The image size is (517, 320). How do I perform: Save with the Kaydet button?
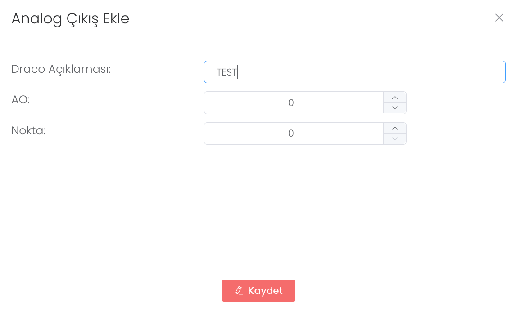258,291
